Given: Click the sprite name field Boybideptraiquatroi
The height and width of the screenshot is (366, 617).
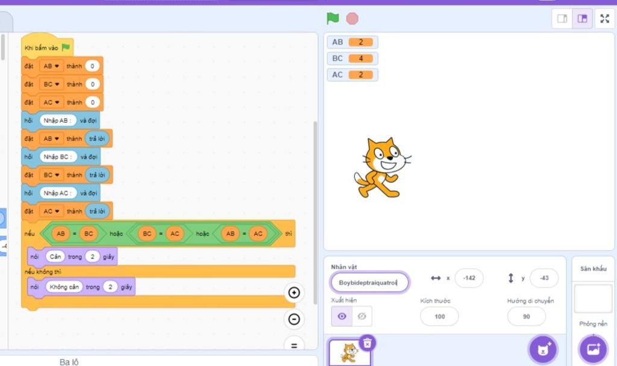Looking at the screenshot, I should click(x=369, y=282).
